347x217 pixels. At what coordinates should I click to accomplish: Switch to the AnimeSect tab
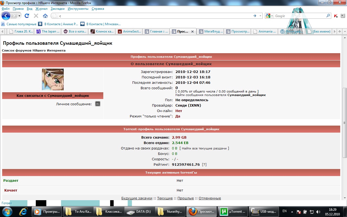(x=129, y=31)
